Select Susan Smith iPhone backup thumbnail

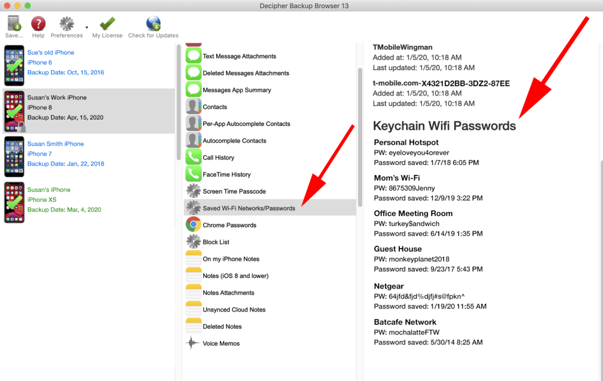[x=14, y=157]
